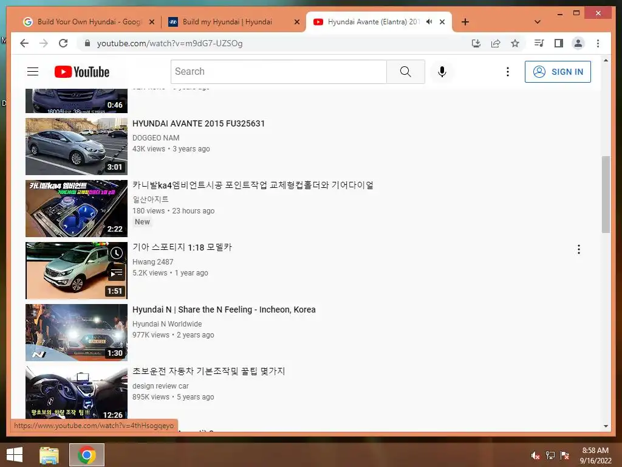Open the Kia Sportage 1:51 thumbnail
Viewport: 622px width, 467px height.
click(77, 271)
